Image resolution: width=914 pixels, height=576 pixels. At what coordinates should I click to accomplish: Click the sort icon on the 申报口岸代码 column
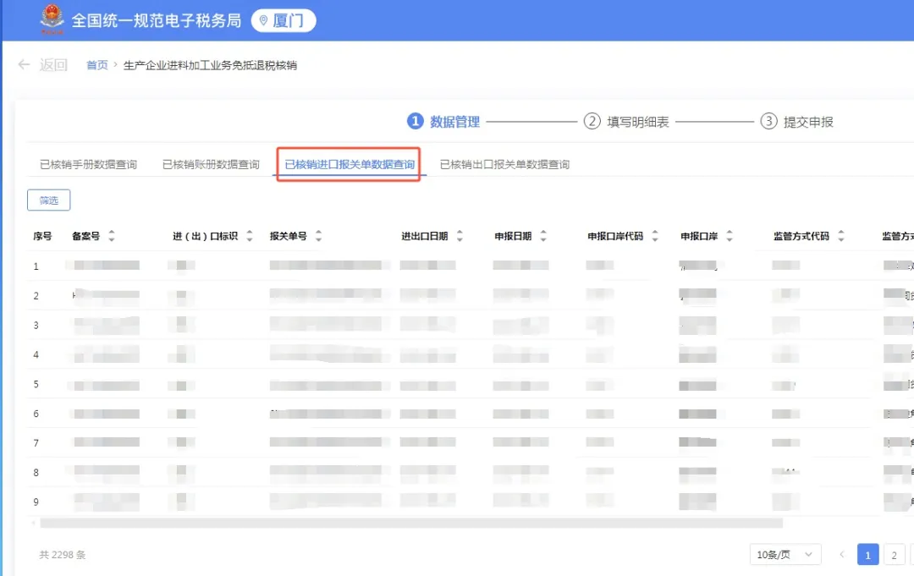655,236
